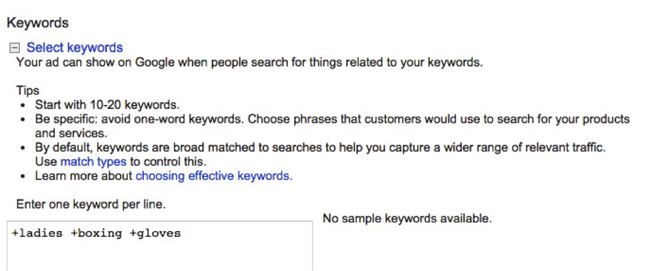The image size is (645, 271).
Task: Open the choosing effective keywords link
Action: pos(212,176)
